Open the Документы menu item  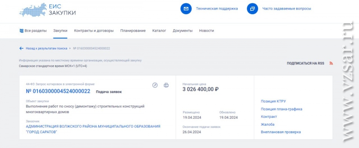(182, 31)
